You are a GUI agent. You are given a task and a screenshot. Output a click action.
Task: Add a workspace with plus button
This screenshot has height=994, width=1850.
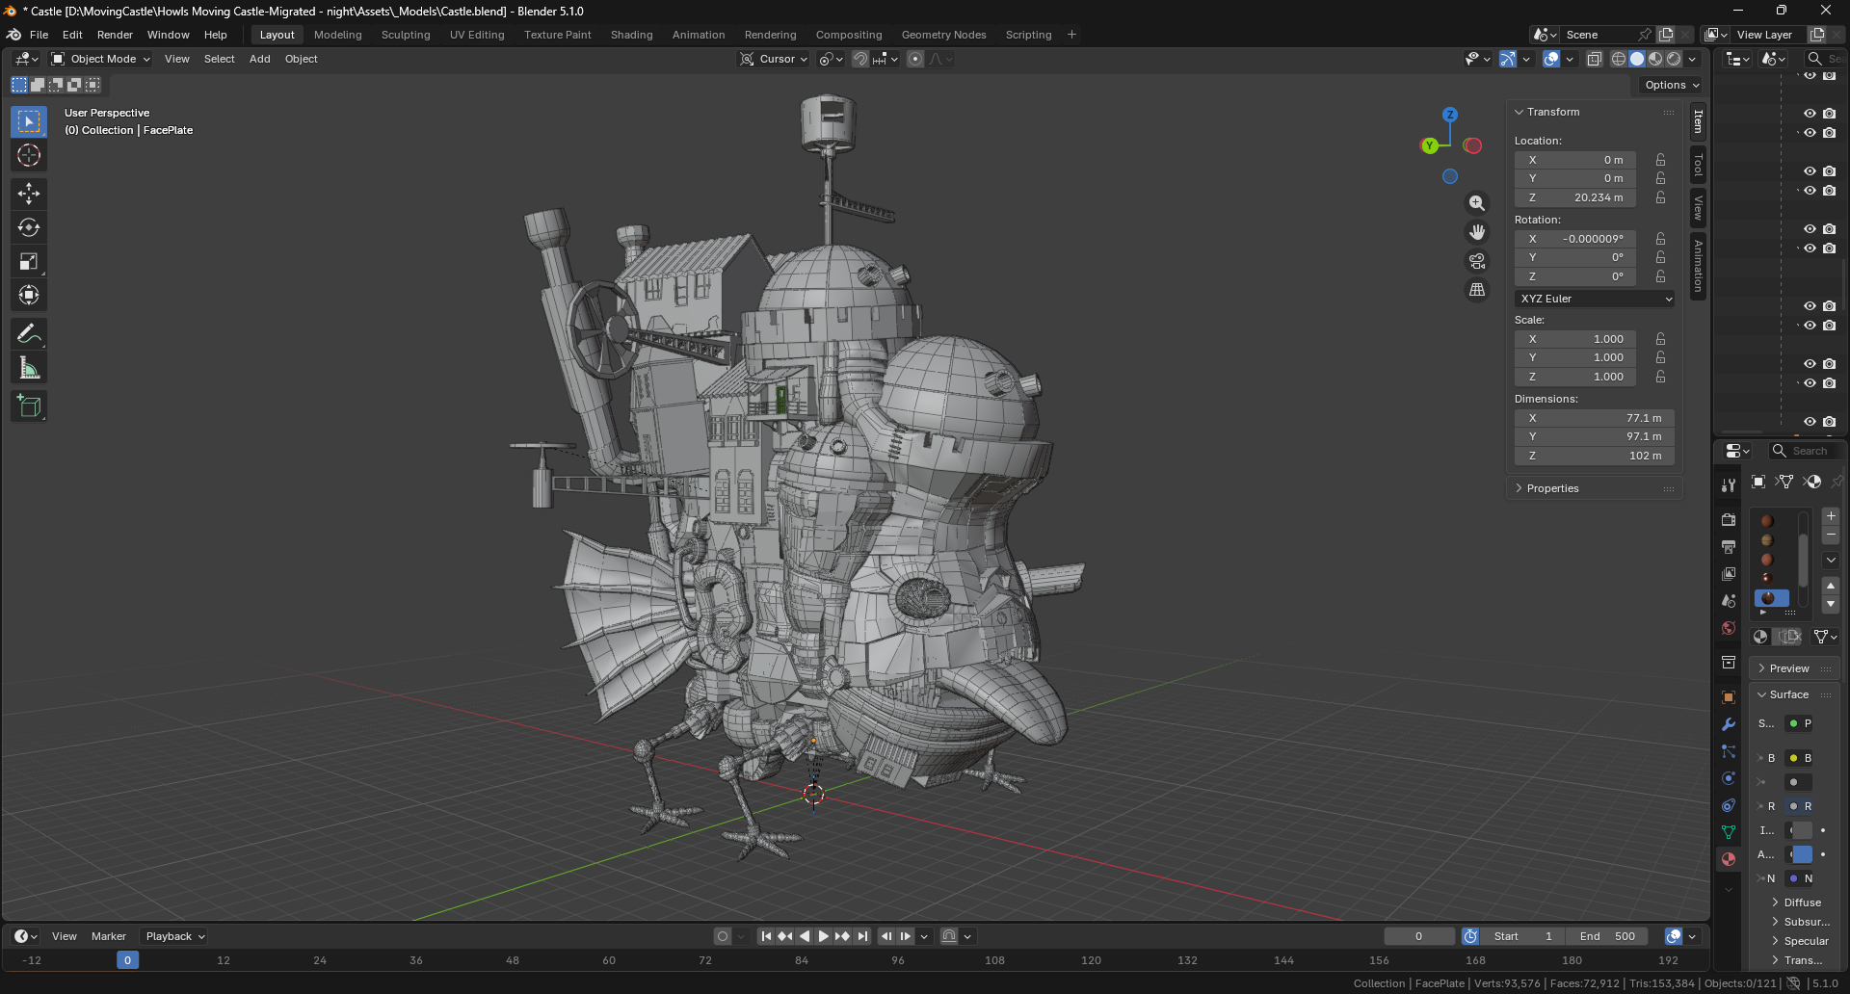[1071, 35]
